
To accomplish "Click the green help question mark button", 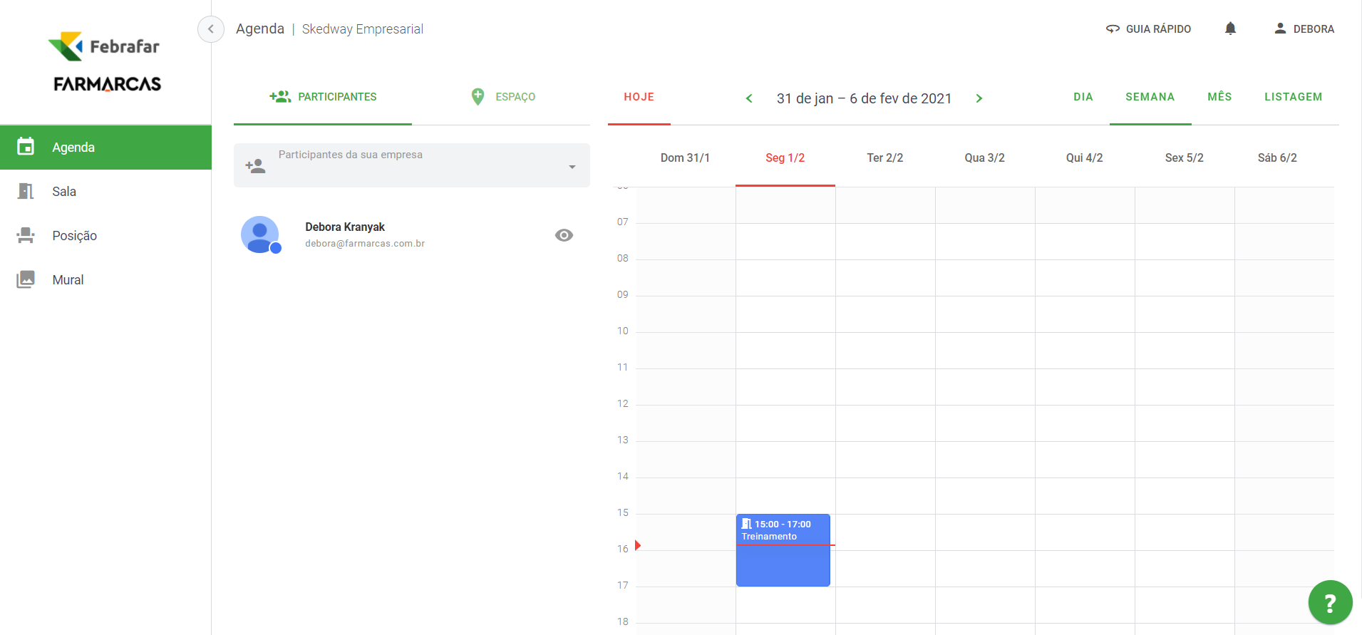I will [x=1330, y=603].
